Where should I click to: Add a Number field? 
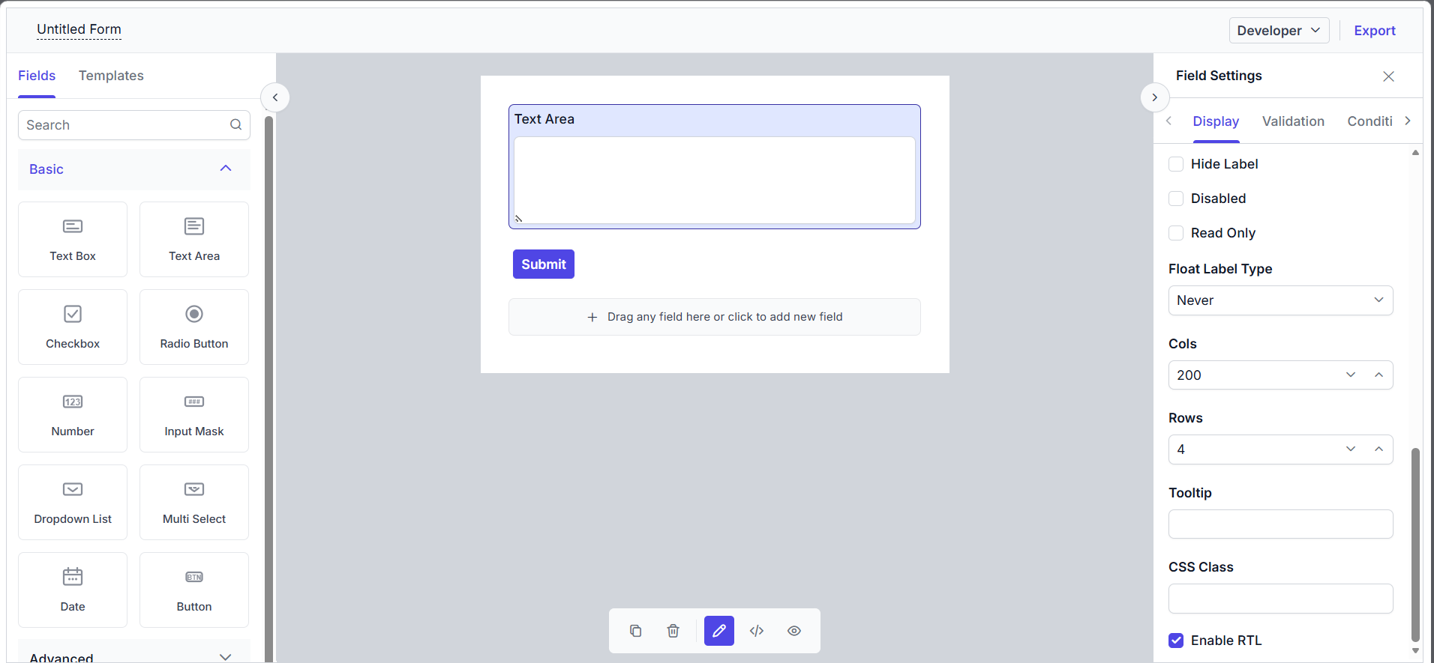click(73, 414)
